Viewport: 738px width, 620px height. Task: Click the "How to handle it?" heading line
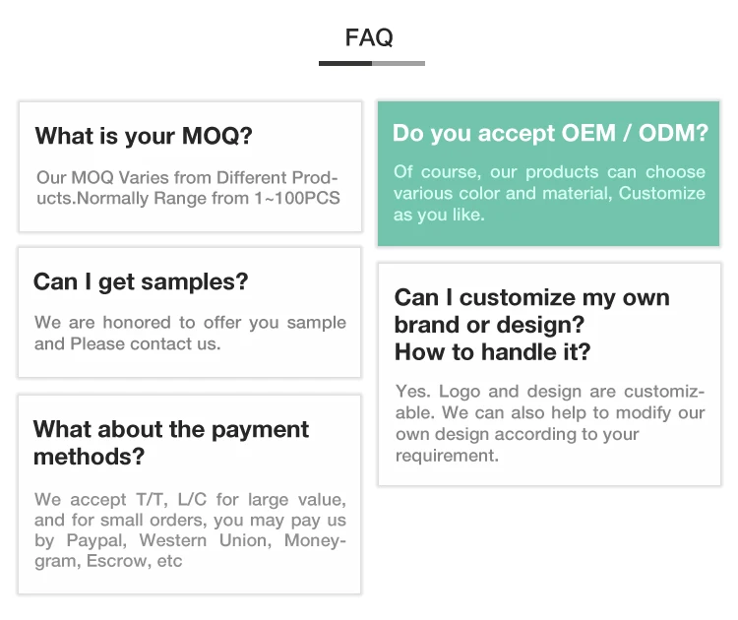tap(492, 351)
